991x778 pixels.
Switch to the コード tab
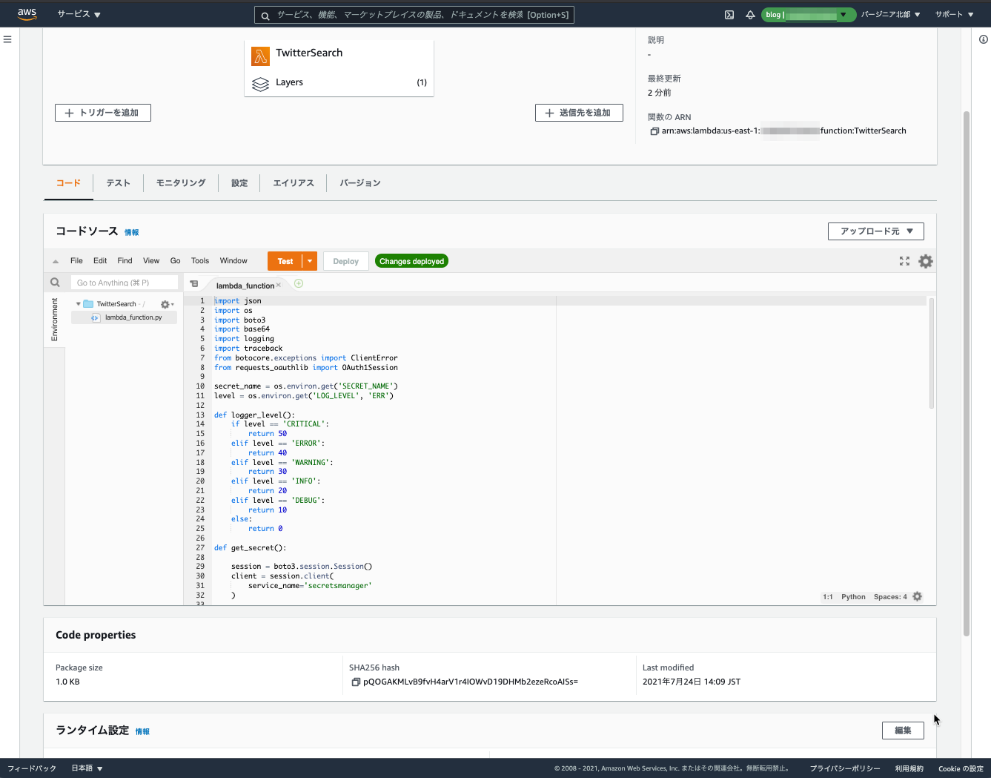click(68, 183)
